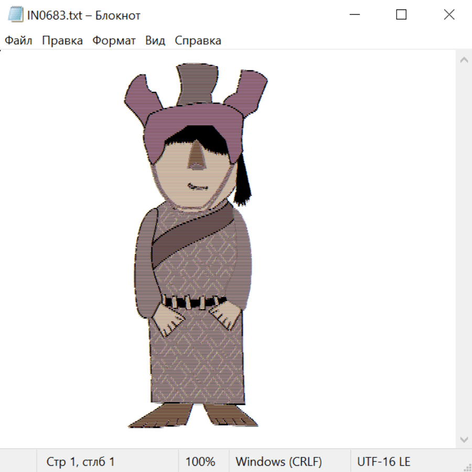Open the Правка menu
472x472 pixels.
coord(62,41)
